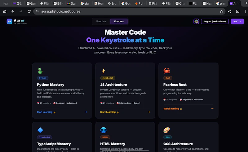Open the user avatar profile picture
The width and height of the screenshot is (248, 152).
click(196, 21)
